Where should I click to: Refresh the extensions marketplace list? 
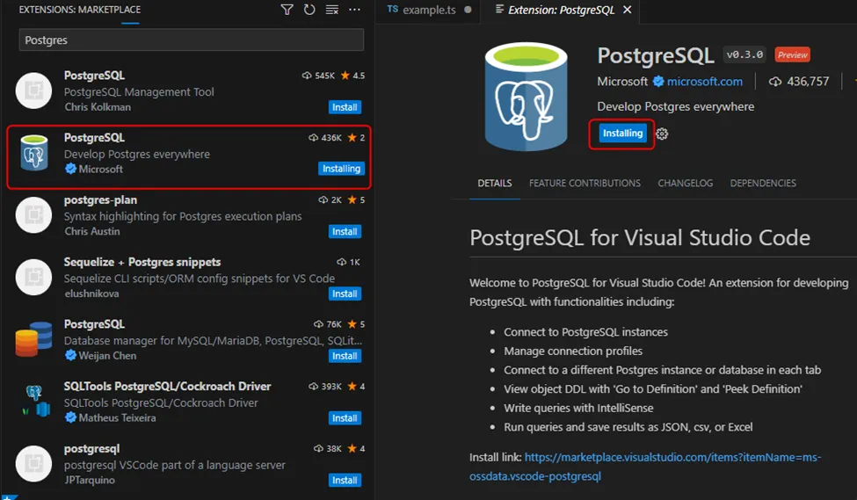tap(309, 10)
